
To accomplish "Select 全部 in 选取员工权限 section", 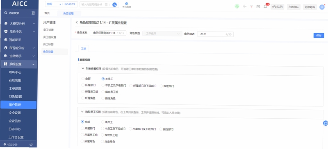I will coord(82,122).
